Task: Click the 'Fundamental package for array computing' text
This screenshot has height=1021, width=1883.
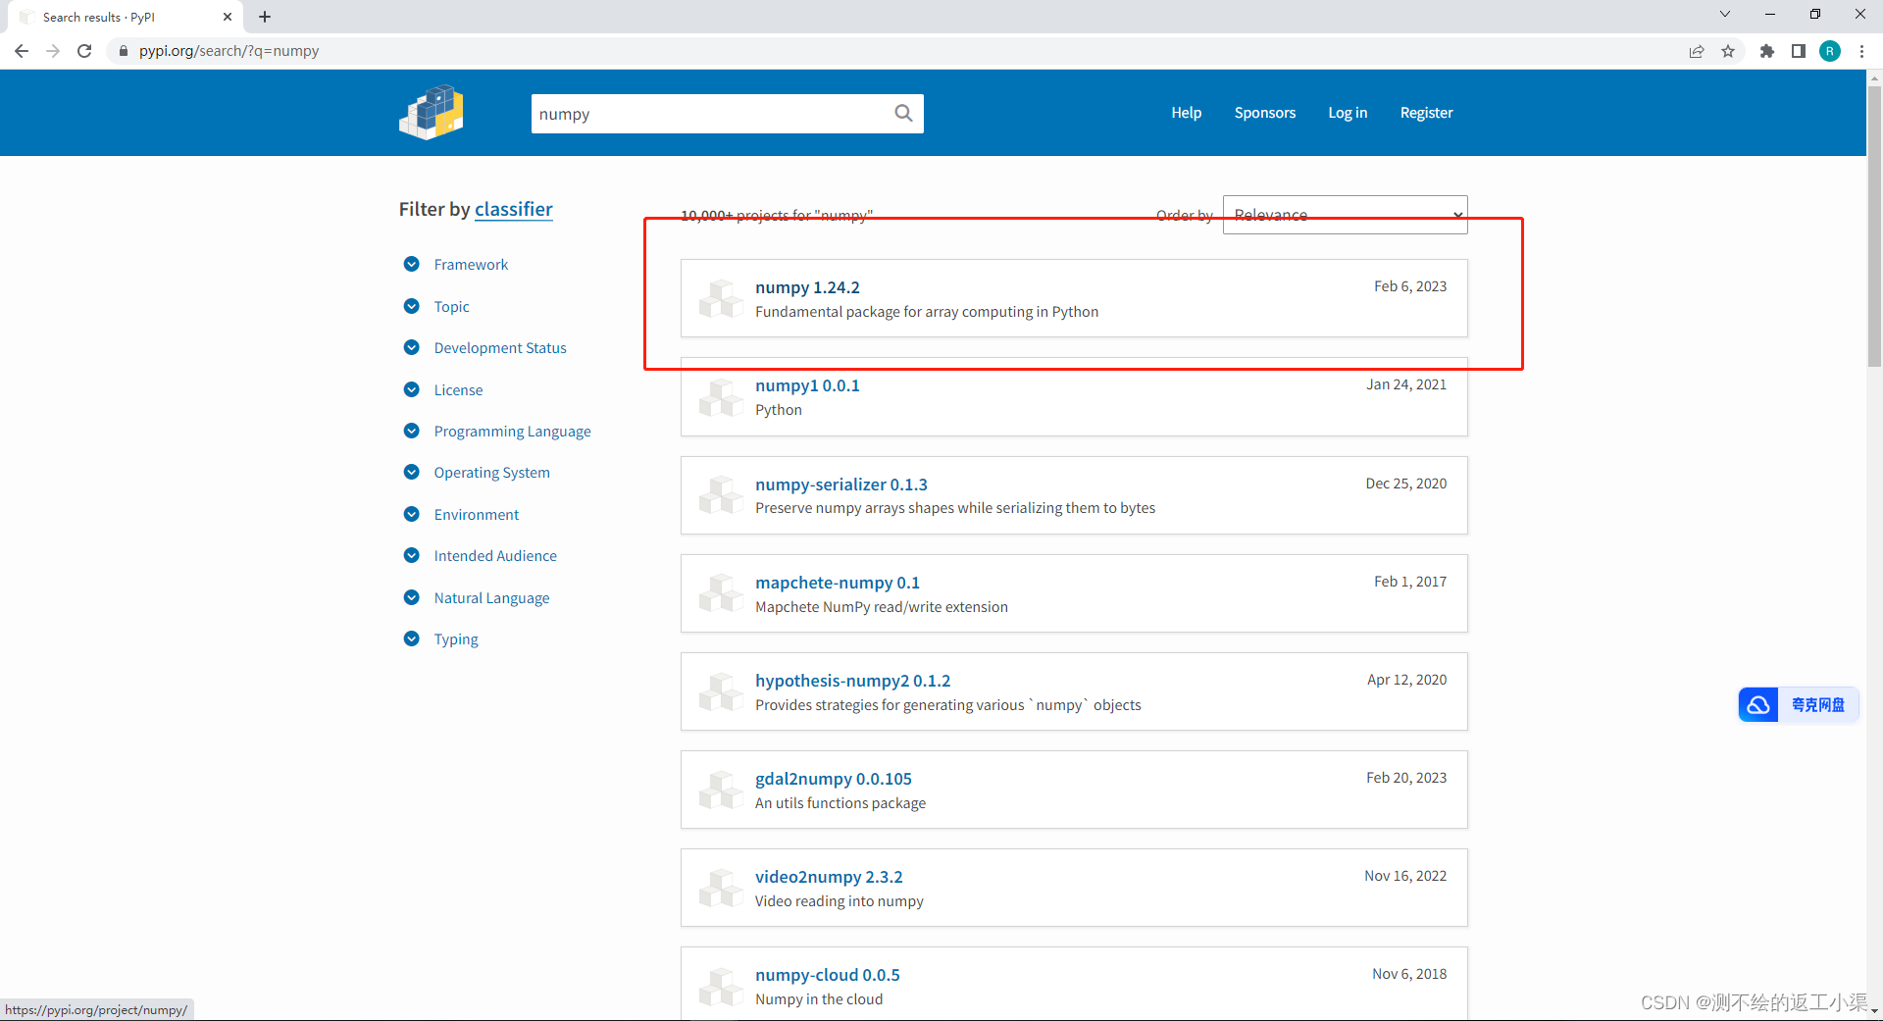Action: pyautogui.click(x=927, y=312)
